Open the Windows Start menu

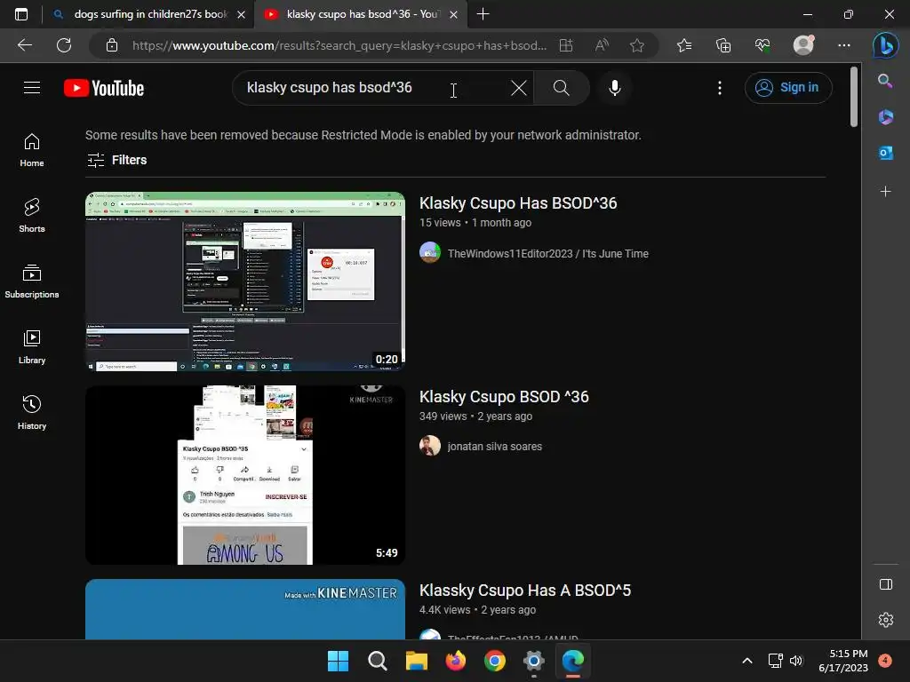pos(339,661)
